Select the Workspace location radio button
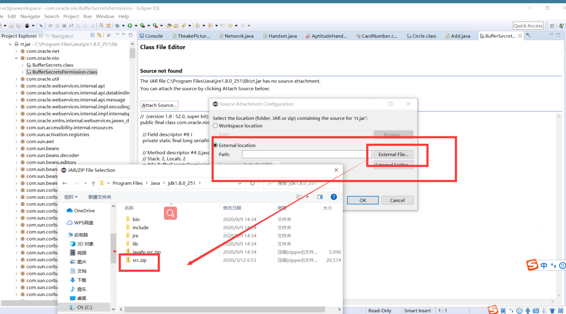Screen dimensions: 566x314 point(215,126)
